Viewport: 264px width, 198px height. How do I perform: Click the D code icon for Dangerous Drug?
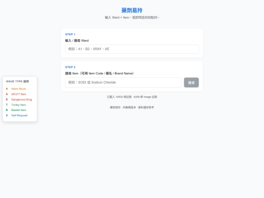[7, 100]
